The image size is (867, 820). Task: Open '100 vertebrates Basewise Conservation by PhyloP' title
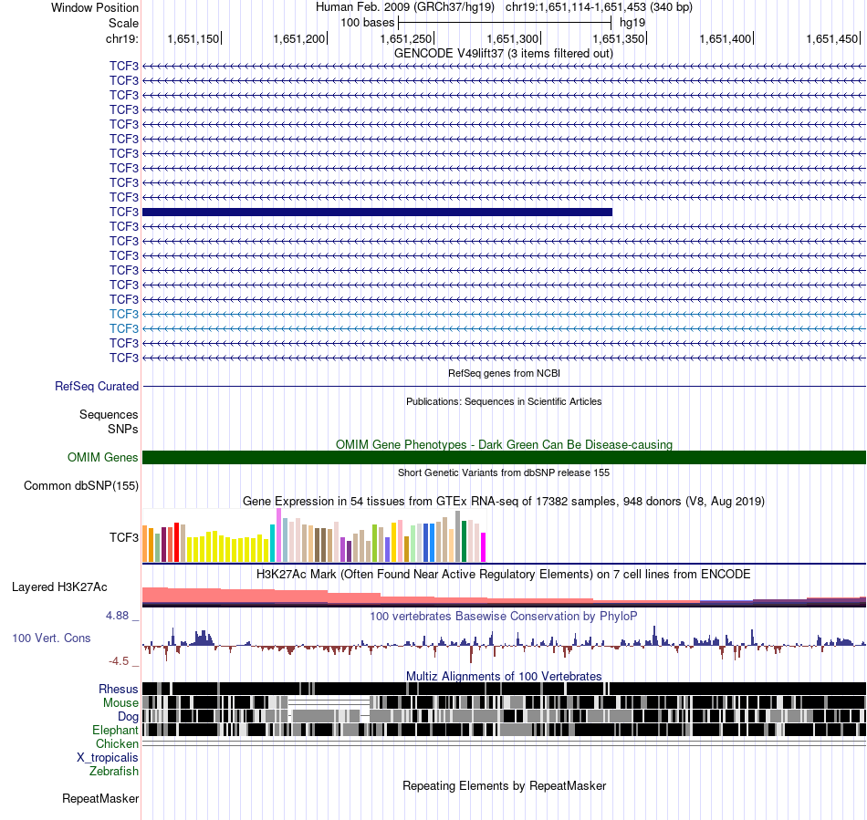504,616
